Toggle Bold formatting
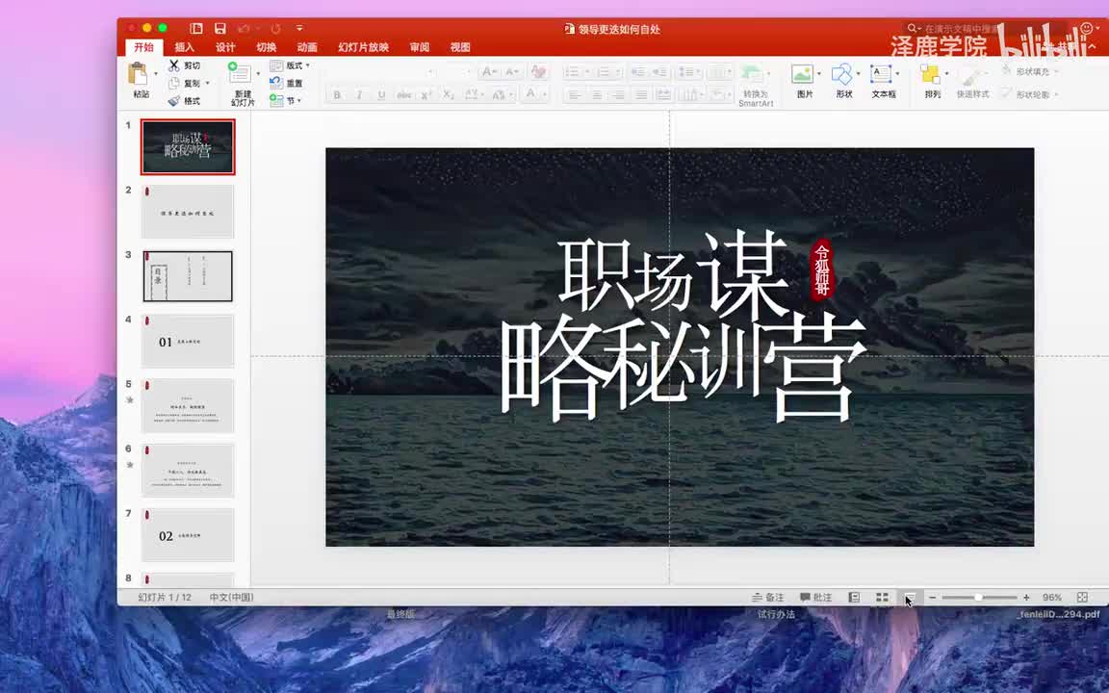 coord(337,94)
